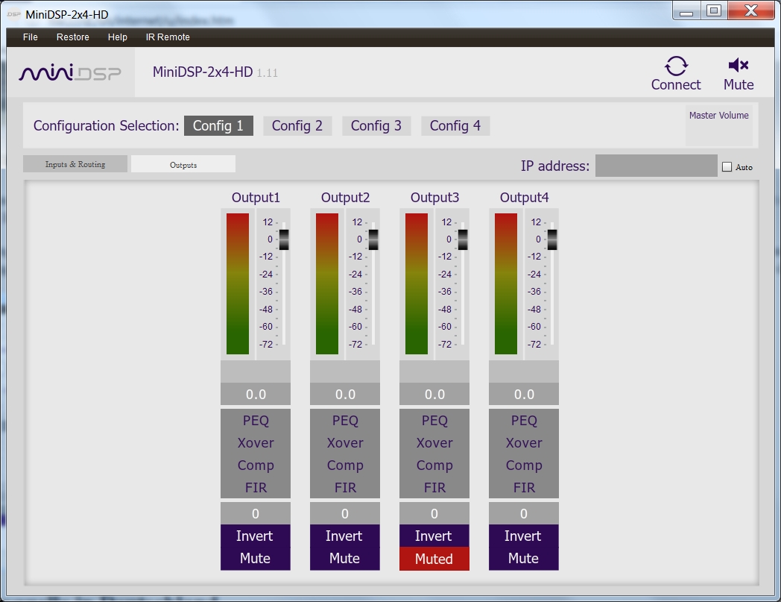Open FIR settings for Output2
This screenshot has width=781, height=602.
[345, 487]
